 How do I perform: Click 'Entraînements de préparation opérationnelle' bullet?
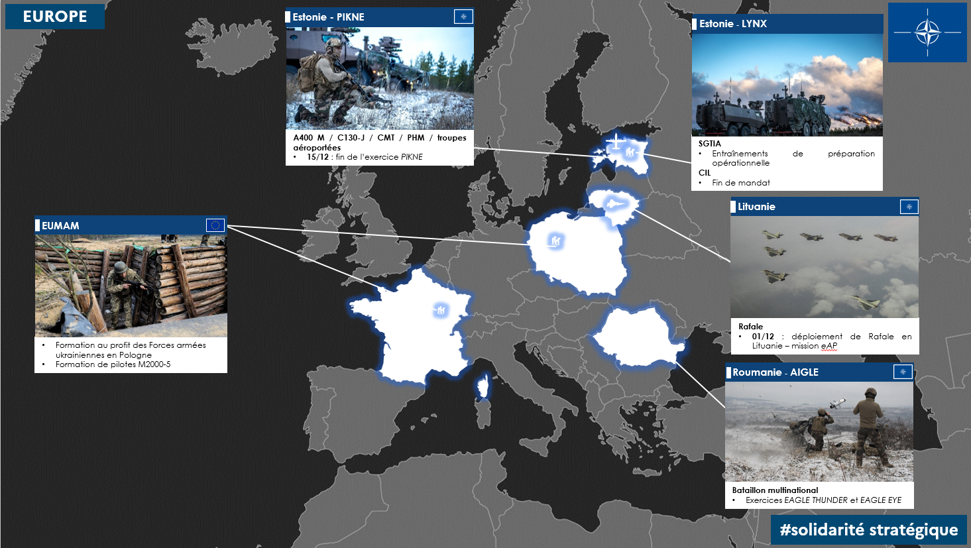click(x=793, y=158)
